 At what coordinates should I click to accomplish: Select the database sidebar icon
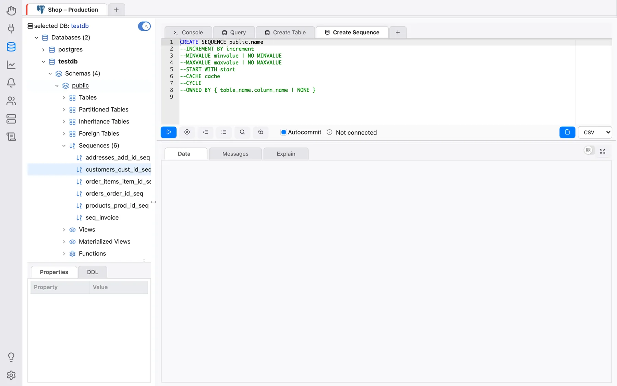pyautogui.click(x=11, y=47)
